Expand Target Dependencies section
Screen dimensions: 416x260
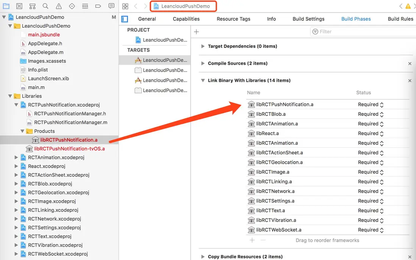[x=203, y=46]
